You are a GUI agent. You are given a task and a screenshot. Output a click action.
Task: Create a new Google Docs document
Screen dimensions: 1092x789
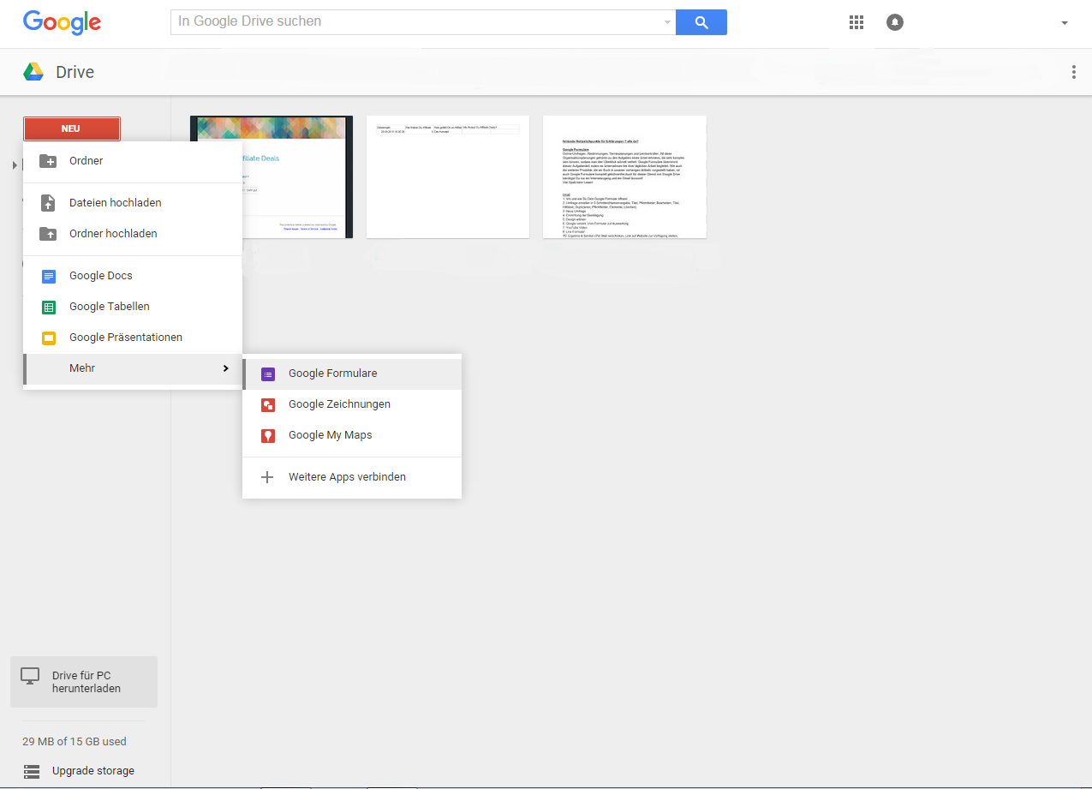coord(133,276)
